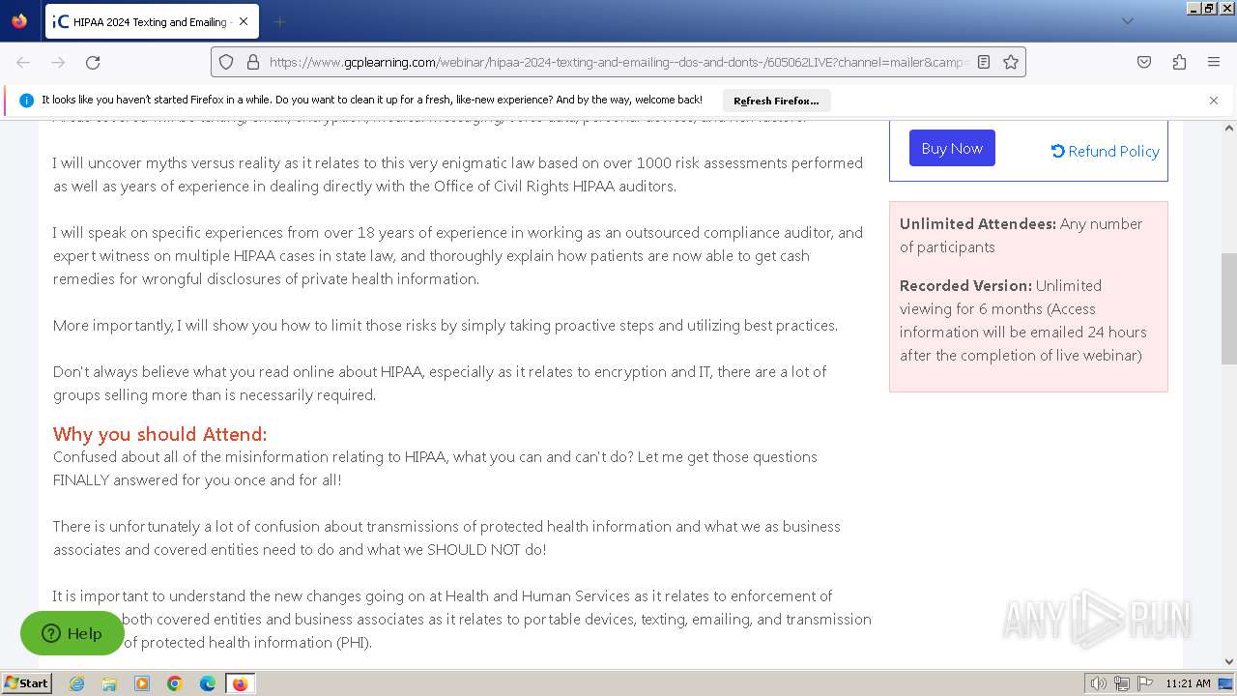The image size is (1237, 696).
Task: Click the Firefox logo icon in title bar
Action: pos(19,21)
